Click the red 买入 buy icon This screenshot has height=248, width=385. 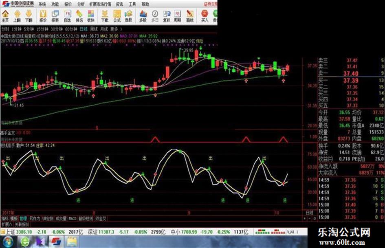[x=205, y=16]
